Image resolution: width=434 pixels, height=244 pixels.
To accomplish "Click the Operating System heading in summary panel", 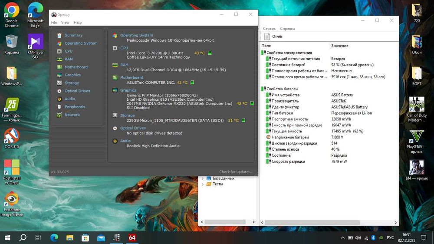I will pos(136,35).
